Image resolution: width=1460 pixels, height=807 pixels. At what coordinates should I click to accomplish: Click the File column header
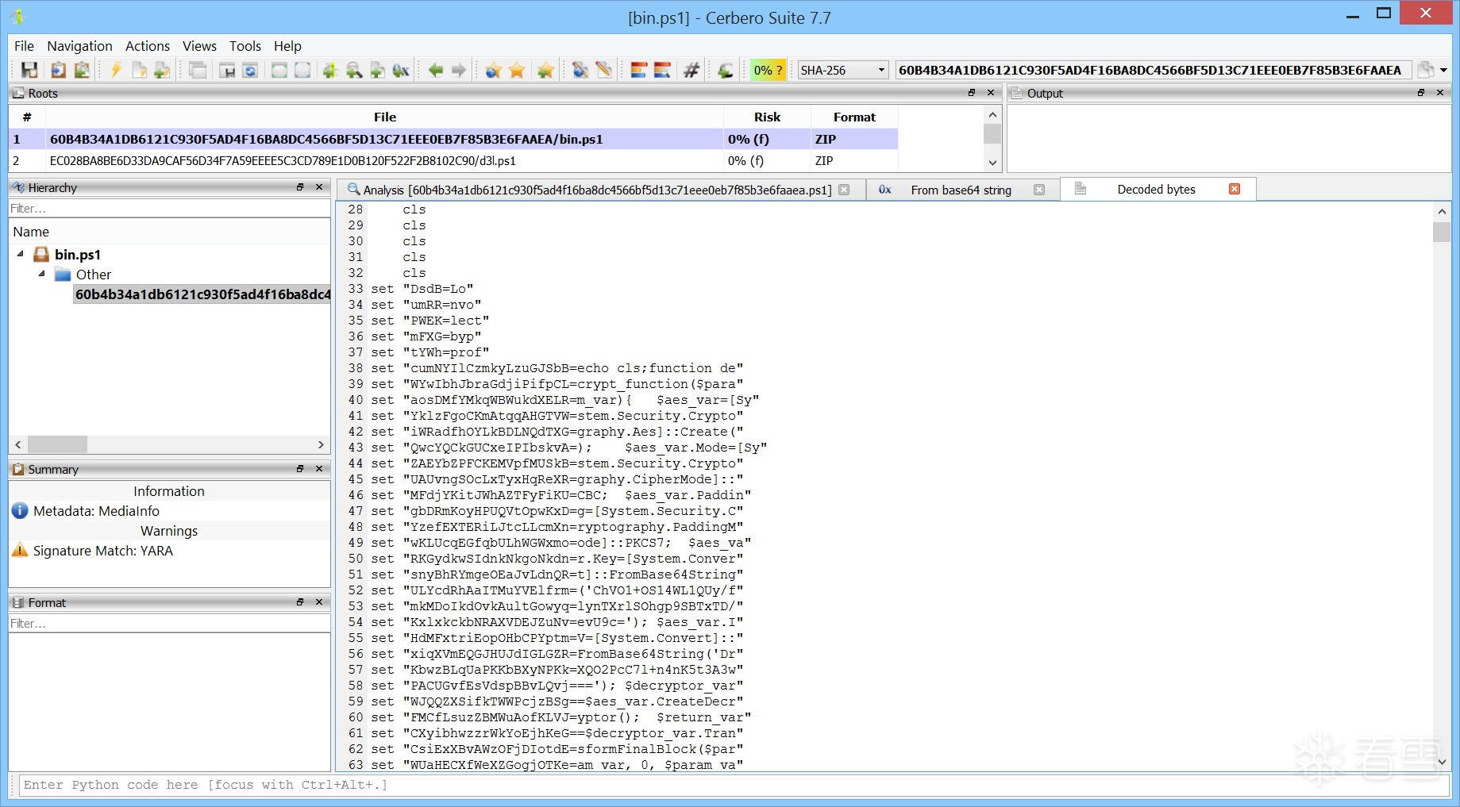tap(384, 117)
